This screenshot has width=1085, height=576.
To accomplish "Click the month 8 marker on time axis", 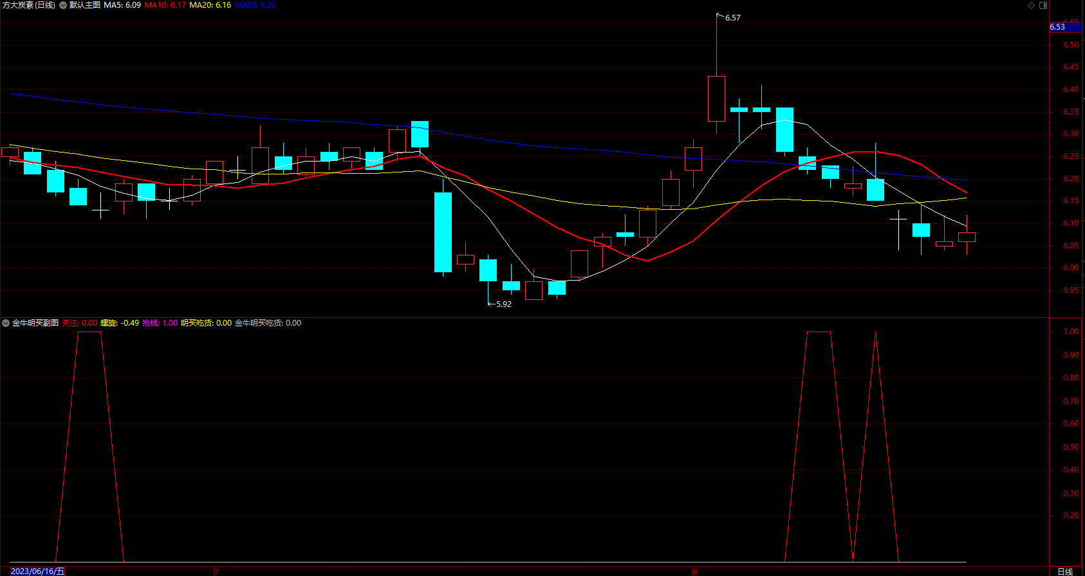I will (695, 571).
